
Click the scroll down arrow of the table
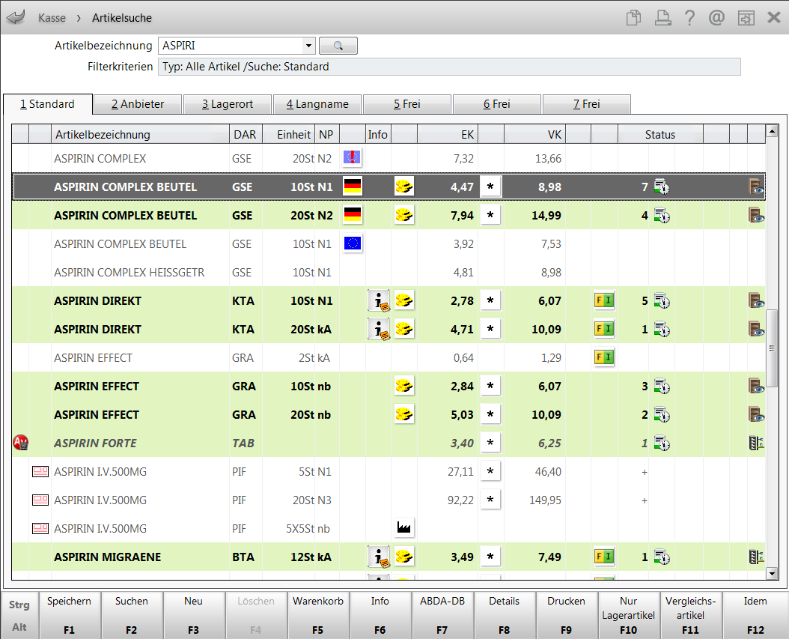[x=772, y=573]
